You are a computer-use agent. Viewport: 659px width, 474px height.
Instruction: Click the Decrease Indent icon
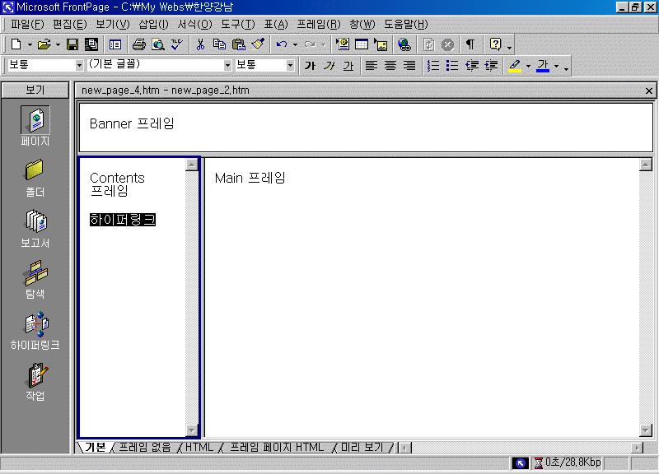(471, 66)
